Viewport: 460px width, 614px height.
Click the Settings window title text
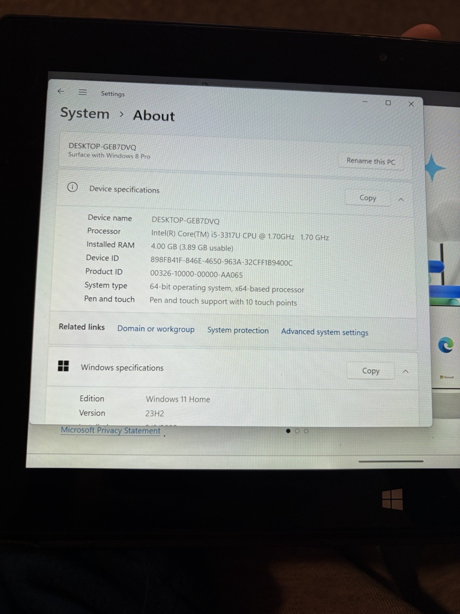point(113,94)
